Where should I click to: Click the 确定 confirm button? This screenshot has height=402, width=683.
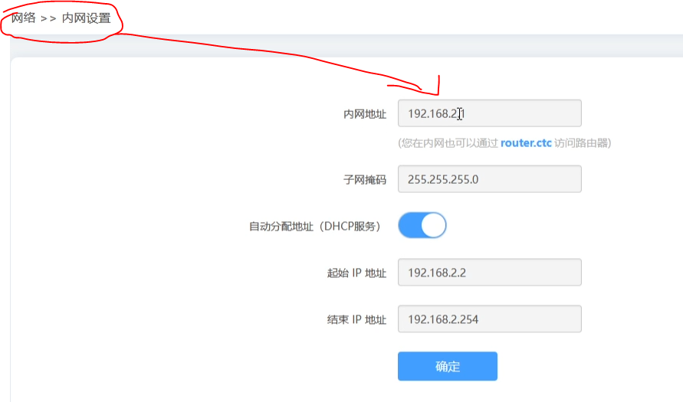448,366
